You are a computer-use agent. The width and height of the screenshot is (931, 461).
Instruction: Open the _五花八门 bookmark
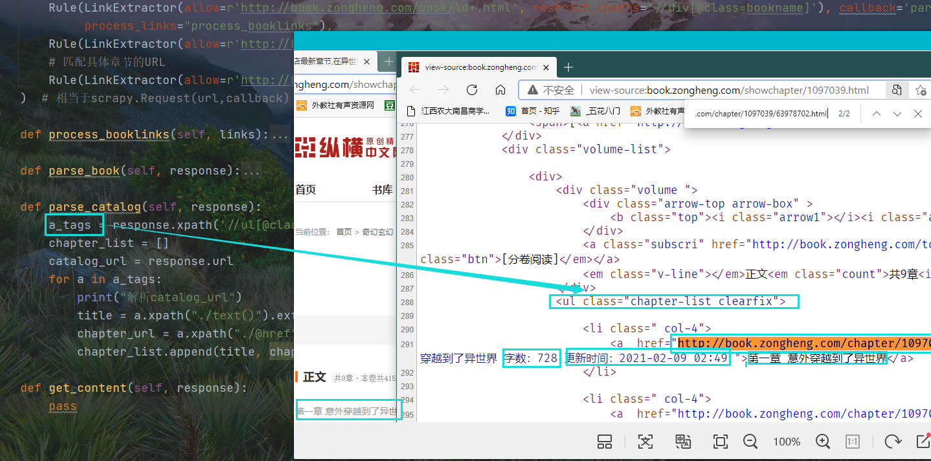595,111
